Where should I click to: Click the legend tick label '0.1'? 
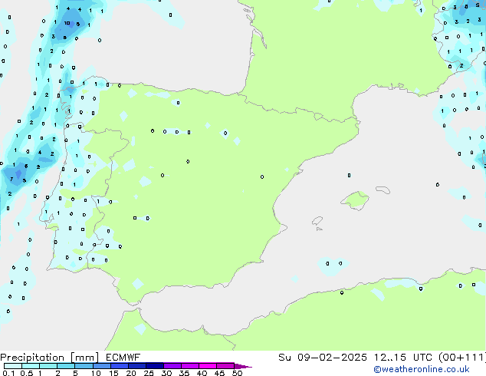tap(8, 373)
